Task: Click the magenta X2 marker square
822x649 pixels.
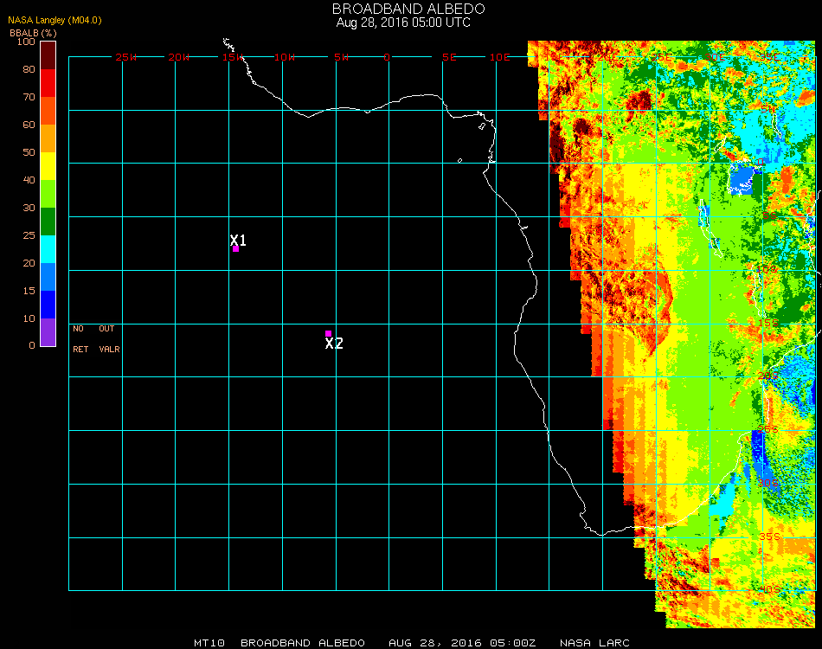Action: [328, 333]
